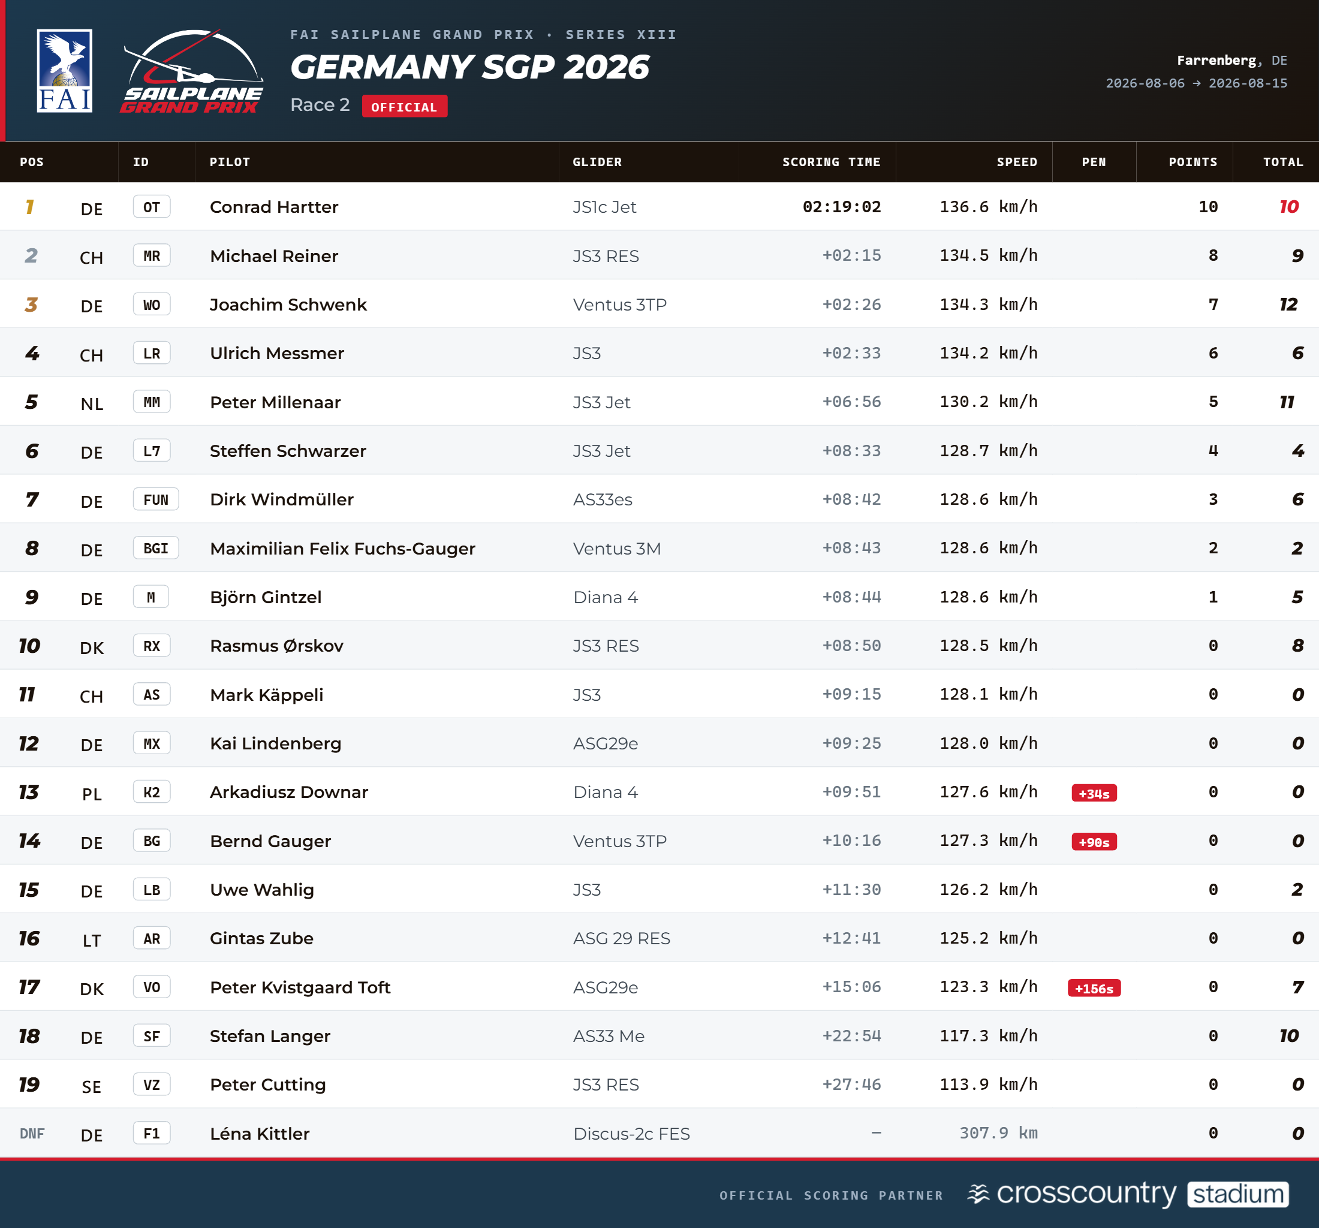Select the F1 glider ID badge
The width and height of the screenshot is (1319, 1229).
pyautogui.click(x=152, y=1134)
